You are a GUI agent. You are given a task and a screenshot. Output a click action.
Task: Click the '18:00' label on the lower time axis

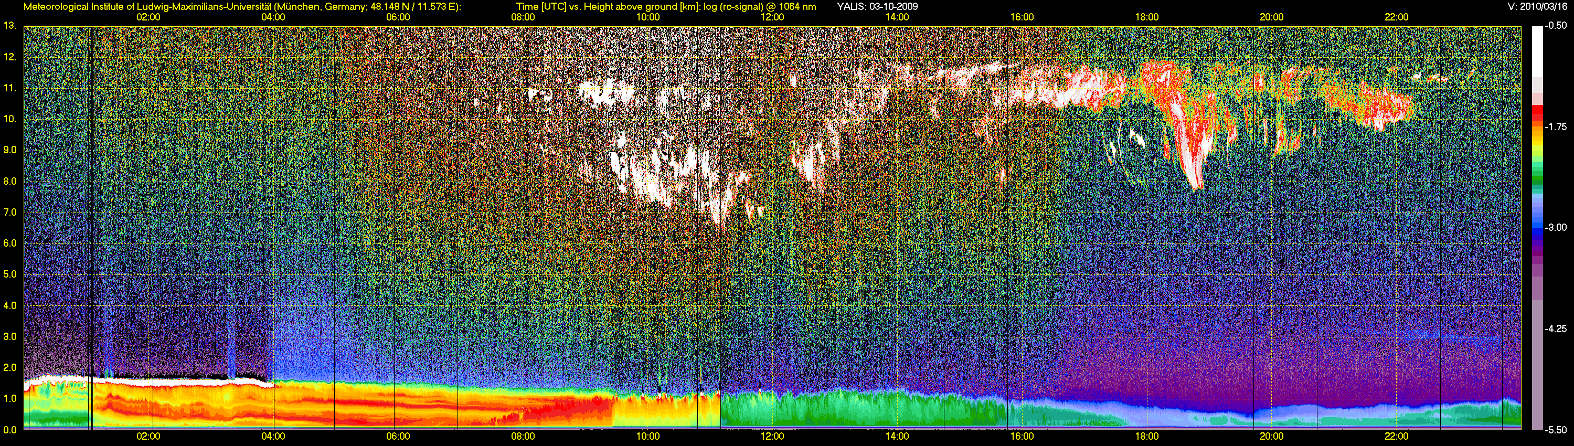[1147, 436]
